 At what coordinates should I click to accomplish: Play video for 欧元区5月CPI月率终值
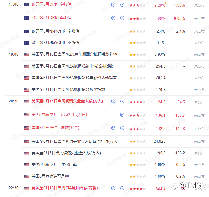tap(122, 18)
